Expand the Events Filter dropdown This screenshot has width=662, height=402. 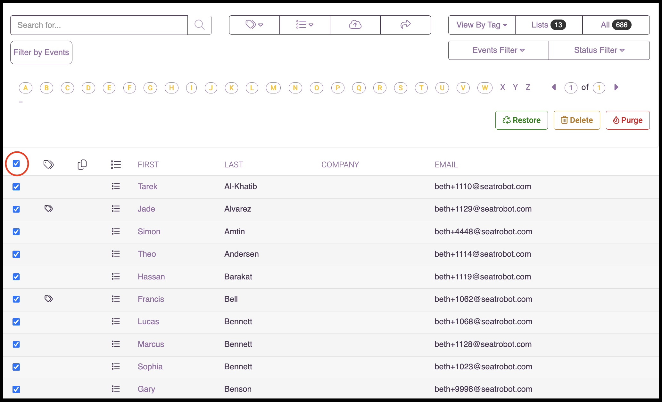click(499, 50)
